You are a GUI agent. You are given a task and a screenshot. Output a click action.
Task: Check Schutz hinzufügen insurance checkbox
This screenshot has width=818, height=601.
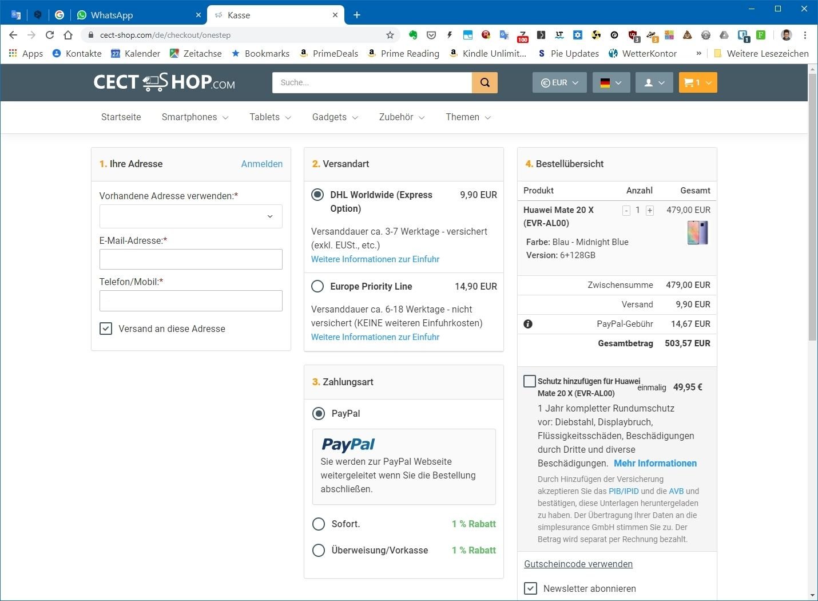coord(530,381)
